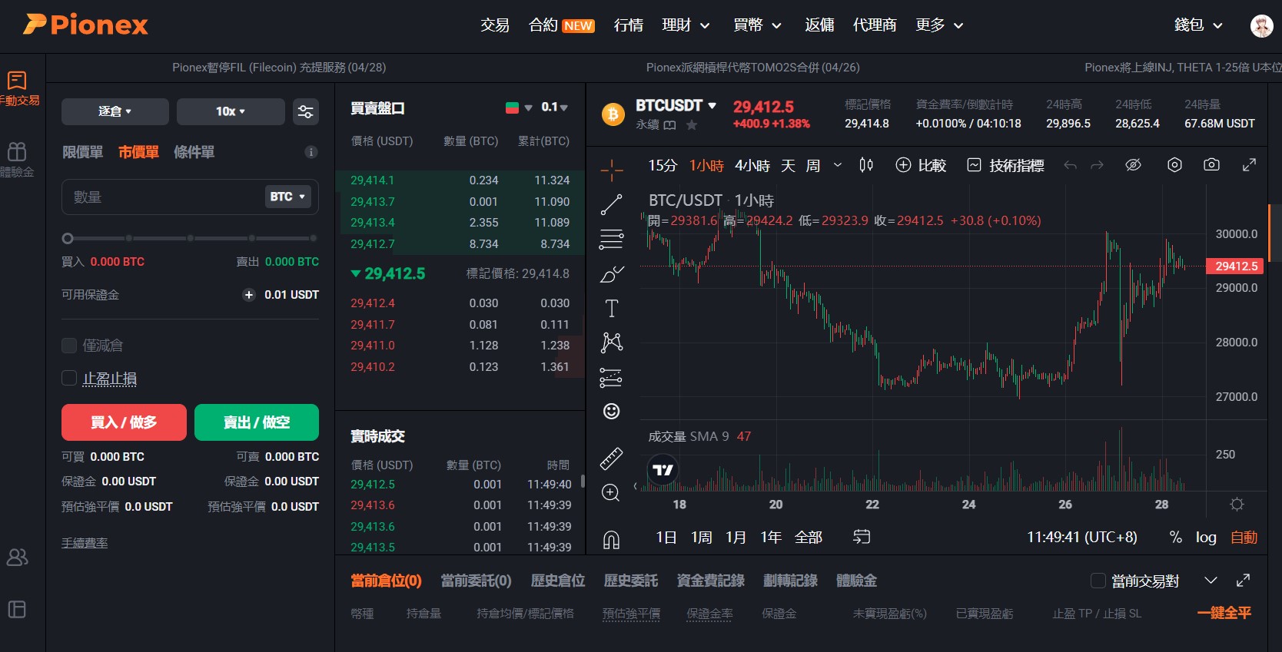Open trade preferences settings icon
Image resolution: width=1282 pixels, height=652 pixels.
tap(306, 111)
